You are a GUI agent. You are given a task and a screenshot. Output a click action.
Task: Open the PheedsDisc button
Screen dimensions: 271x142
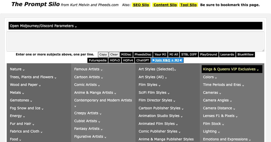(143, 55)
